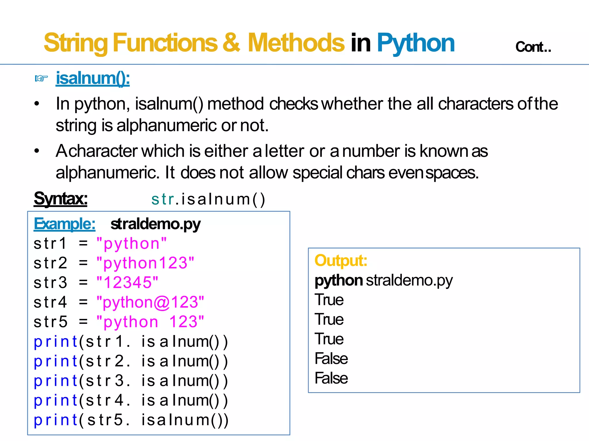This screenshot has height=441, width=589.
Task: Click the print(str5. isalnum()) line
Action: click(131, 420)
